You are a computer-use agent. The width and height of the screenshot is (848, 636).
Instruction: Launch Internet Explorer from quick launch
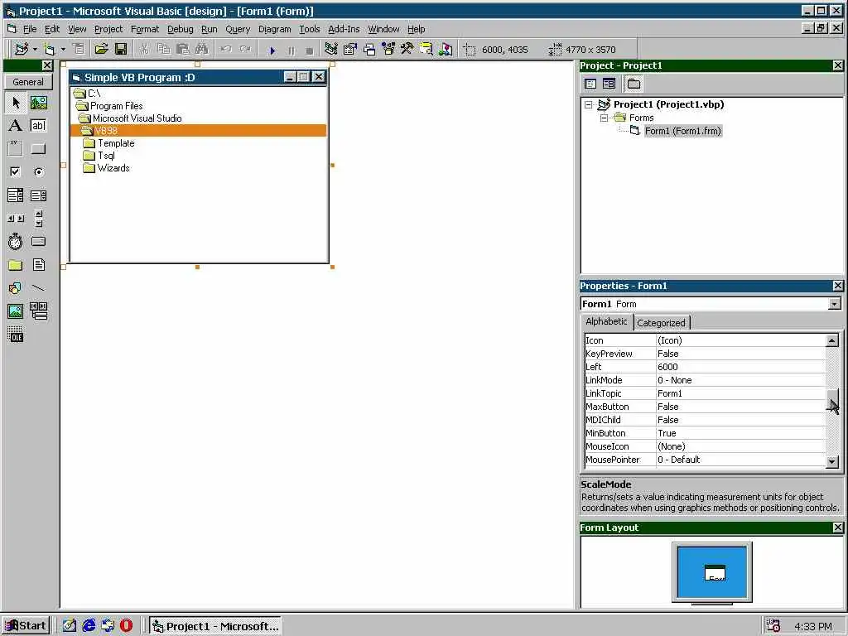(x=88, y=626)
